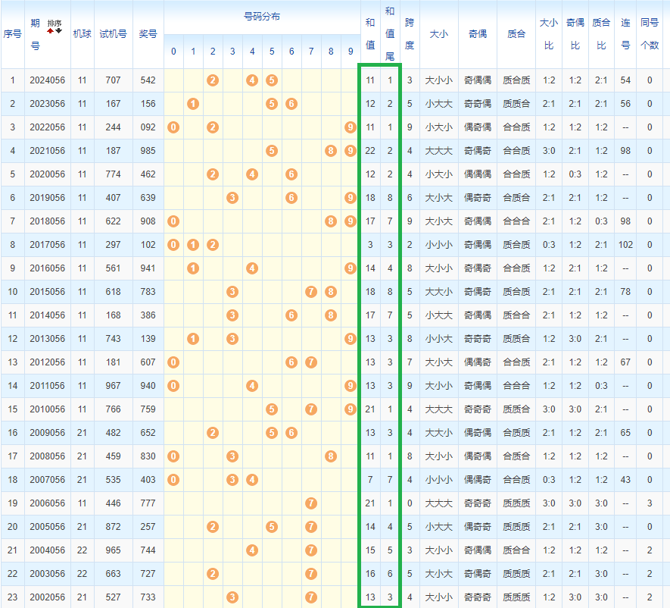Click 和值 cell 22 in row 2021056
Image resolution: width=670 pixels, height=608 pixels.
coord(370,151)
